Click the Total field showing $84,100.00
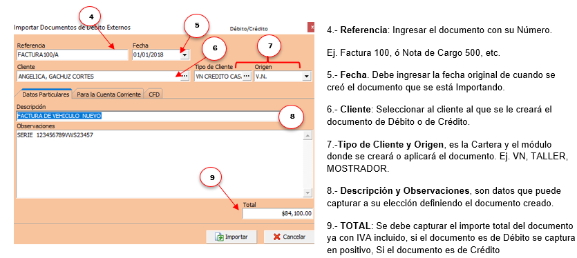 tap(278, 213)
